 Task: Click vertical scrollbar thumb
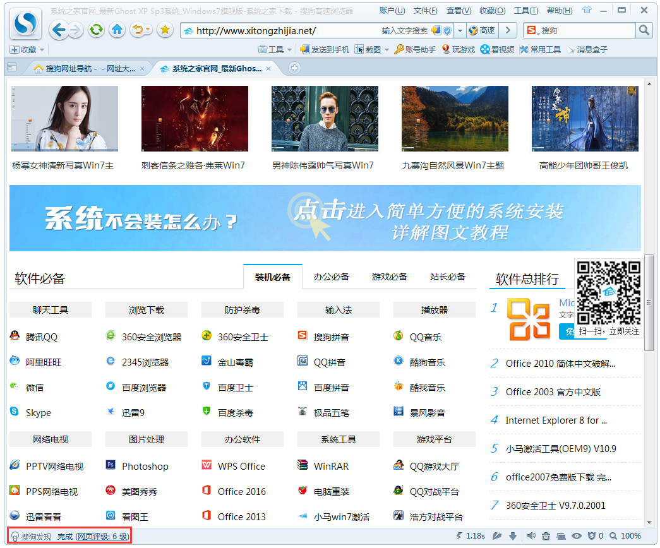tap(649, 301)
